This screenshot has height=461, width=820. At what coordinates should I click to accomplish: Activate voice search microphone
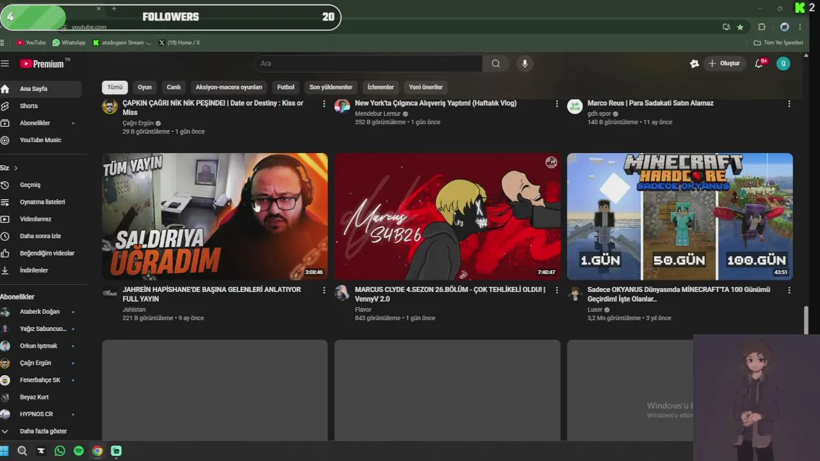pos(525,63)
